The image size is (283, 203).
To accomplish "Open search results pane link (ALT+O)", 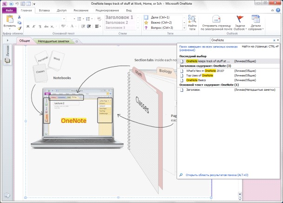I will tap(217, 175).
